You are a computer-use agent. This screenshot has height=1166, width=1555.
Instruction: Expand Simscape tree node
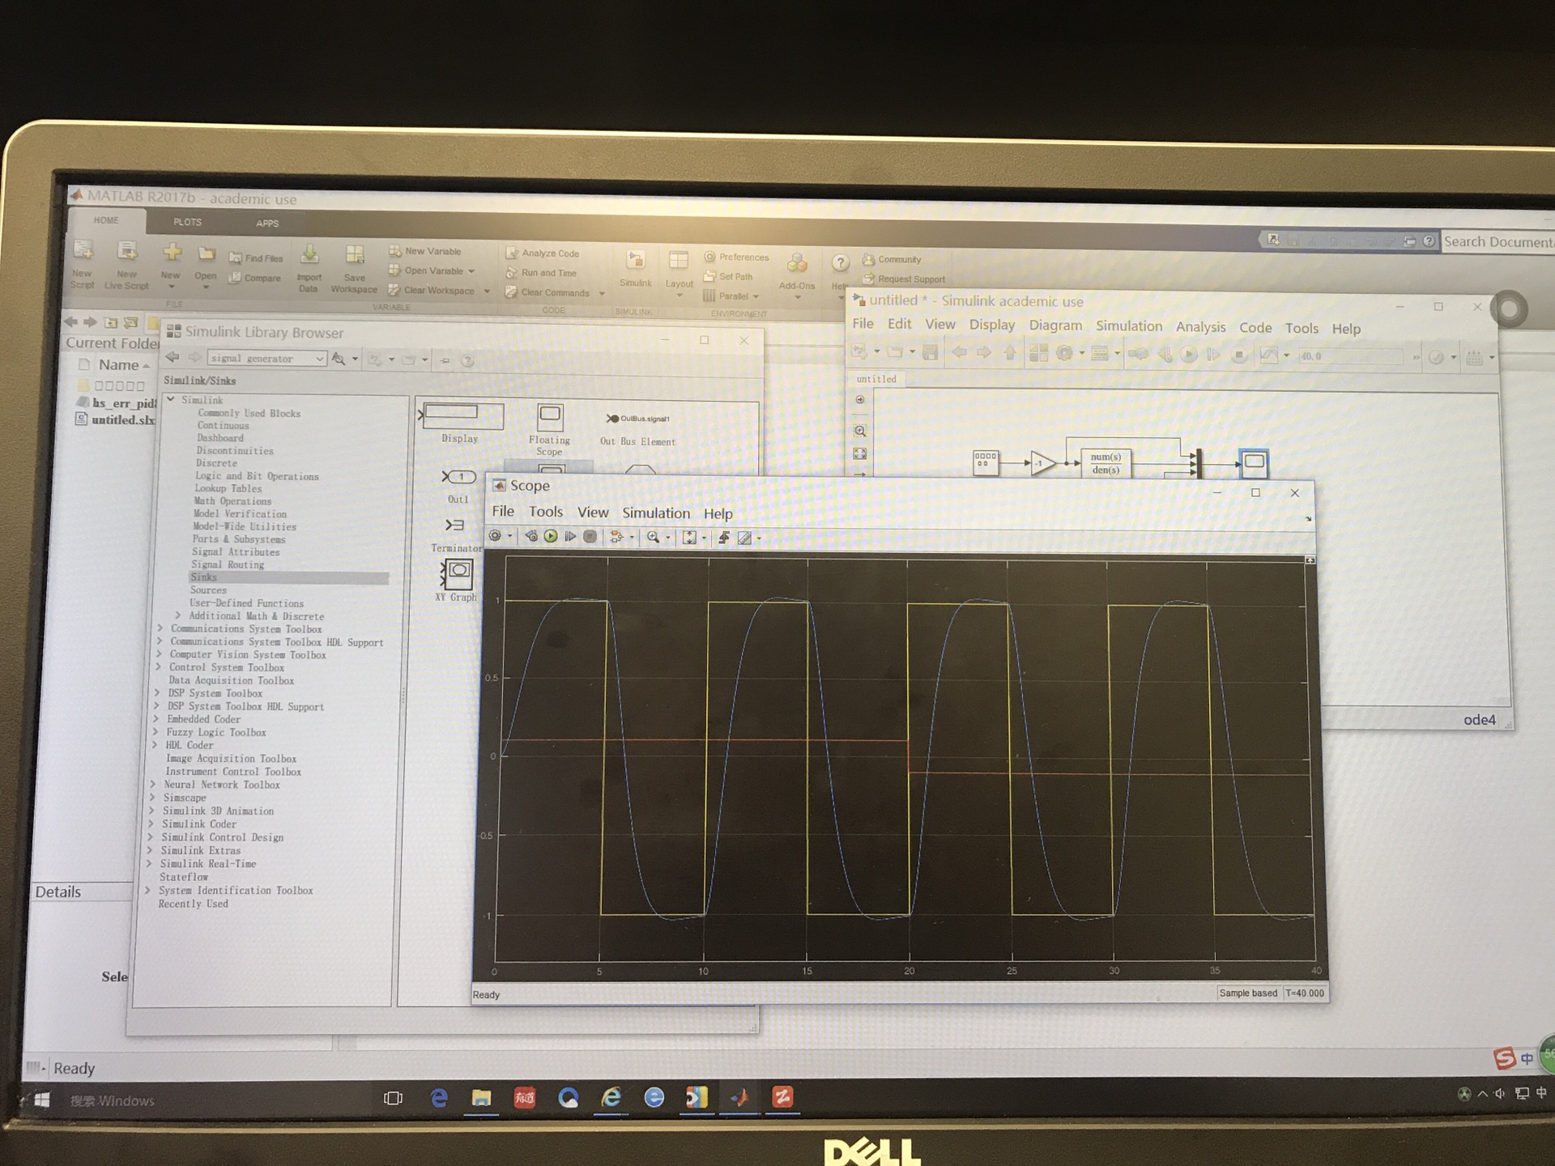[152, 798]
